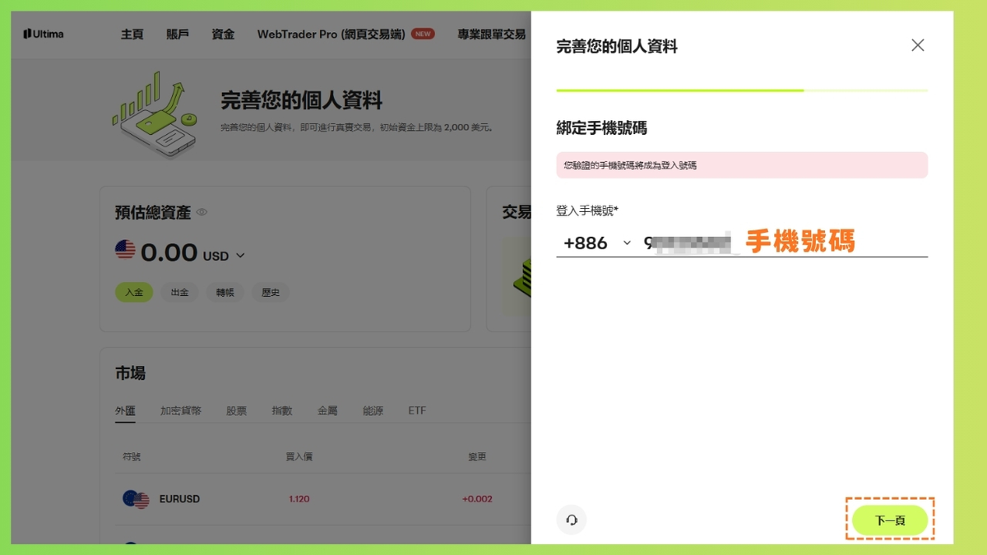Click the EURUSD flag icon
This screenshot has width=987, height=555.
[x=136, y=499]
